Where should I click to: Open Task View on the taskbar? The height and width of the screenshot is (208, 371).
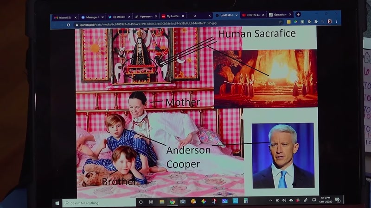pyautogui.click(x=151, y=202)
